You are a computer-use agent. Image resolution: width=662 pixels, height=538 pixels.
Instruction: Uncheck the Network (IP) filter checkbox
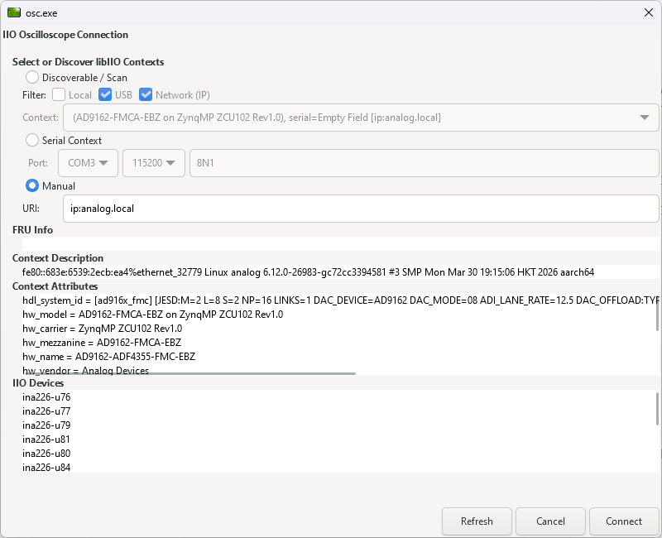[x=146, y=94]
